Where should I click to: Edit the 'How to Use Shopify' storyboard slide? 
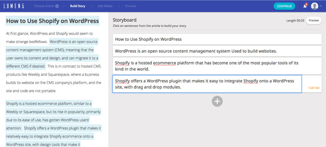217,40
